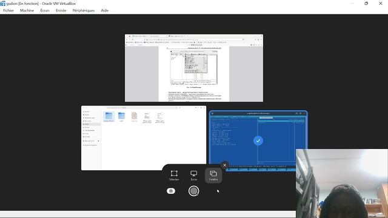Click the round capture shutter button
The width and height of the screenshot is (388, 218).
click(x=194, y=191)
